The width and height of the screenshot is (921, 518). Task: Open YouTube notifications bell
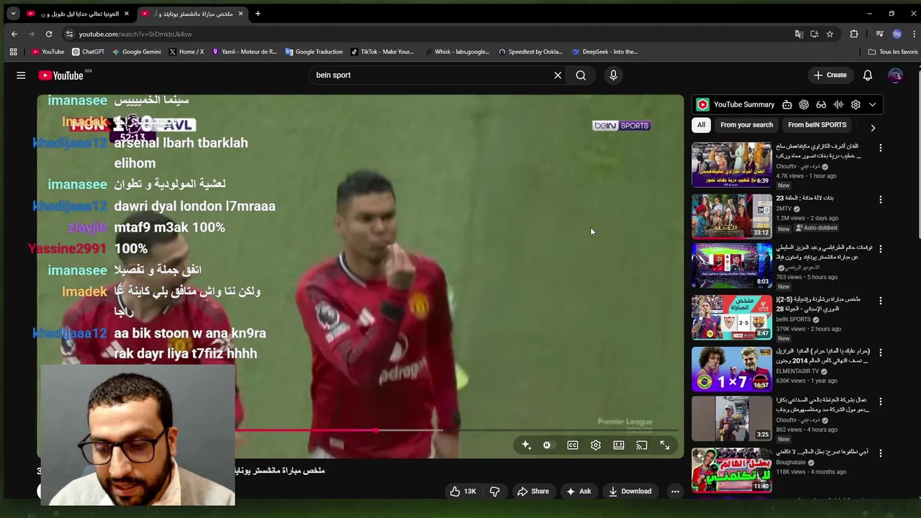[868, 75]
